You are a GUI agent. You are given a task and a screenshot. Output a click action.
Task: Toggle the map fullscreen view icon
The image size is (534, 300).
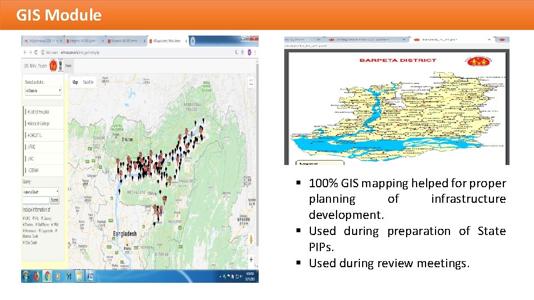tap(251, 82)
